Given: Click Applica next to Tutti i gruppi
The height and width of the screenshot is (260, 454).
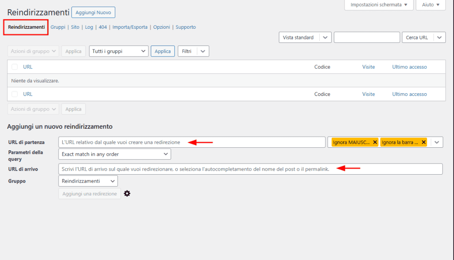Looking at the screenshot, I should pyautogui.click(x=163, y=51).
